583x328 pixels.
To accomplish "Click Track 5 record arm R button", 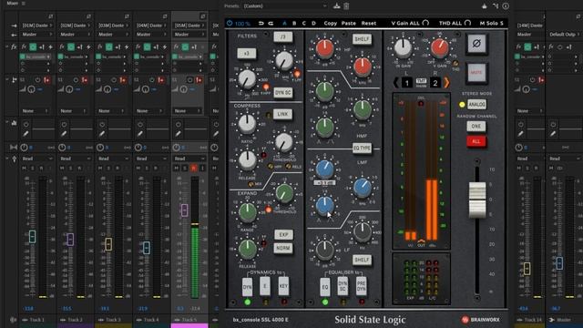I will (x=193, y=168).
